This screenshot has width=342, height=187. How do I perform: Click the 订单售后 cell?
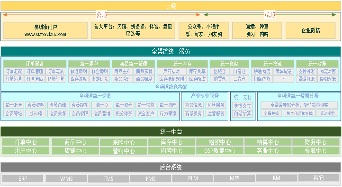(35, 79)
